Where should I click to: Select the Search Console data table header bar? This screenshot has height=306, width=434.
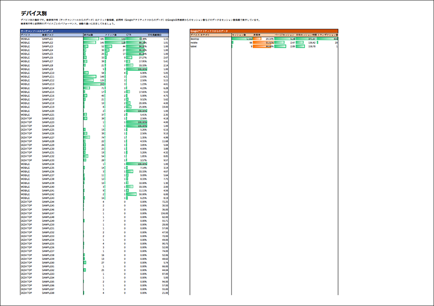point(94,31)
